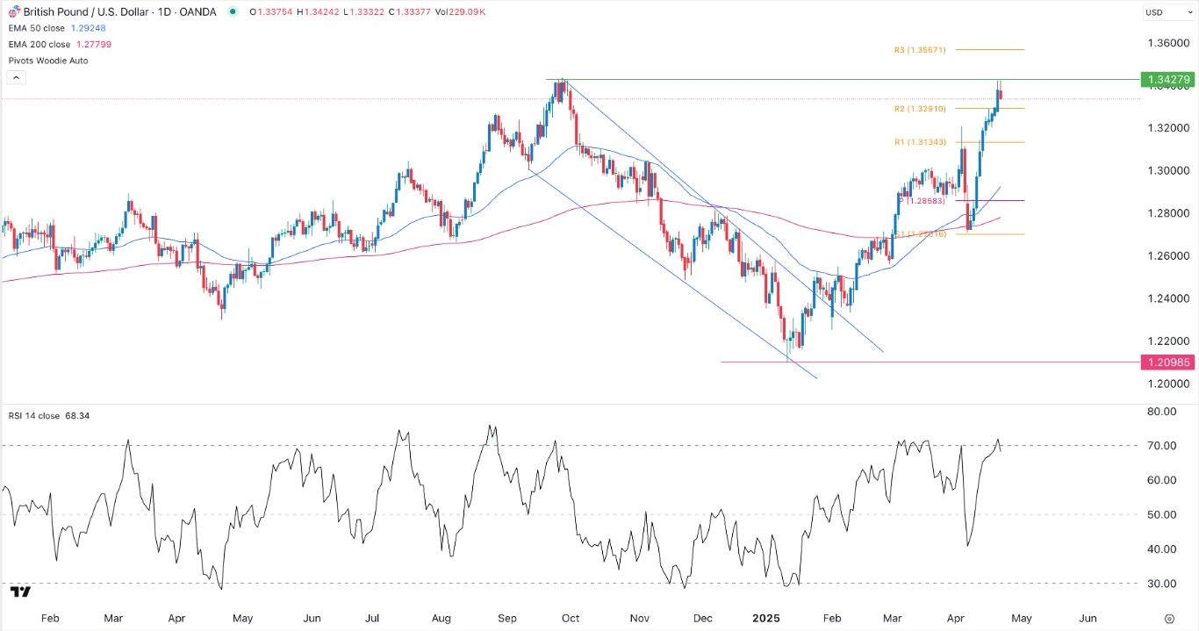Click the 1.36000 price scale value
This screenshot has height=631, width=1199.
coord(1167,43)
